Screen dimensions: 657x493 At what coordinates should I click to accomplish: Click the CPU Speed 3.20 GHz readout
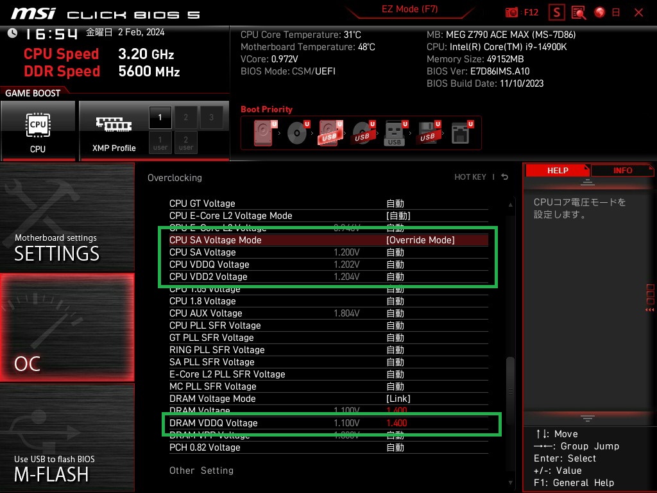pos(99,54)
